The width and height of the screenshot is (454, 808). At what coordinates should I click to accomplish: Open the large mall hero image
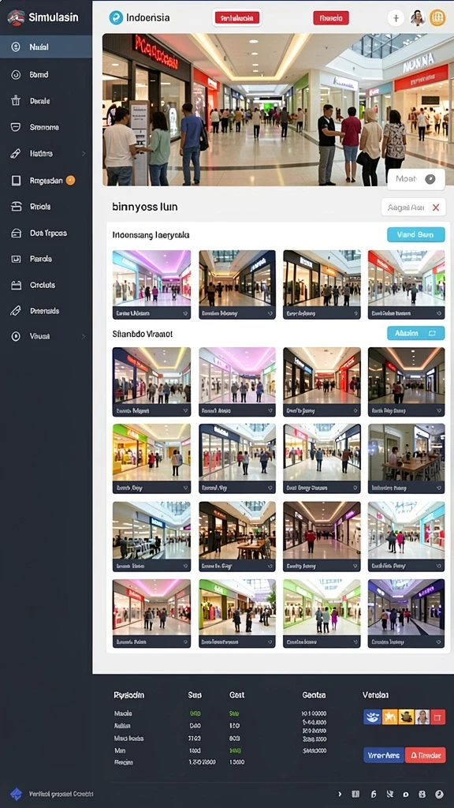click(278, 110)
